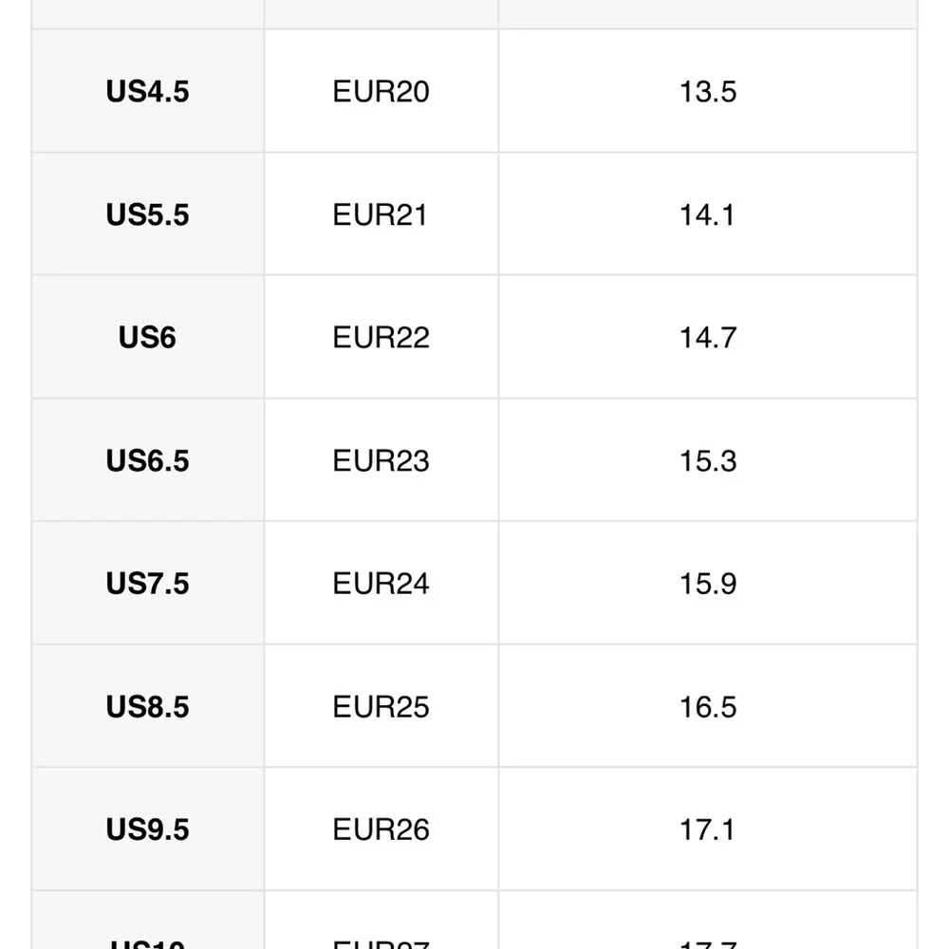
Task: Select the US6.5 size cell
Action: coord(147,461)
